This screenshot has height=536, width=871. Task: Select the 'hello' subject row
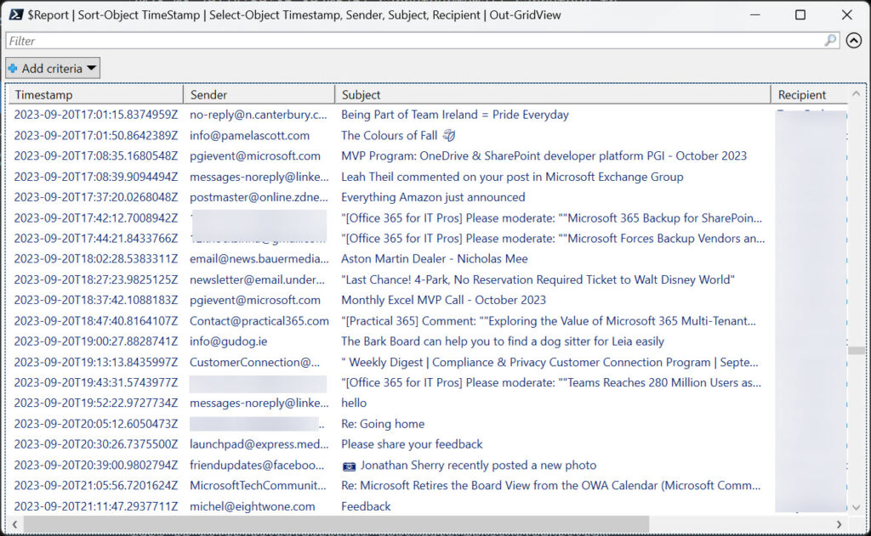click(x=428, y=403)
